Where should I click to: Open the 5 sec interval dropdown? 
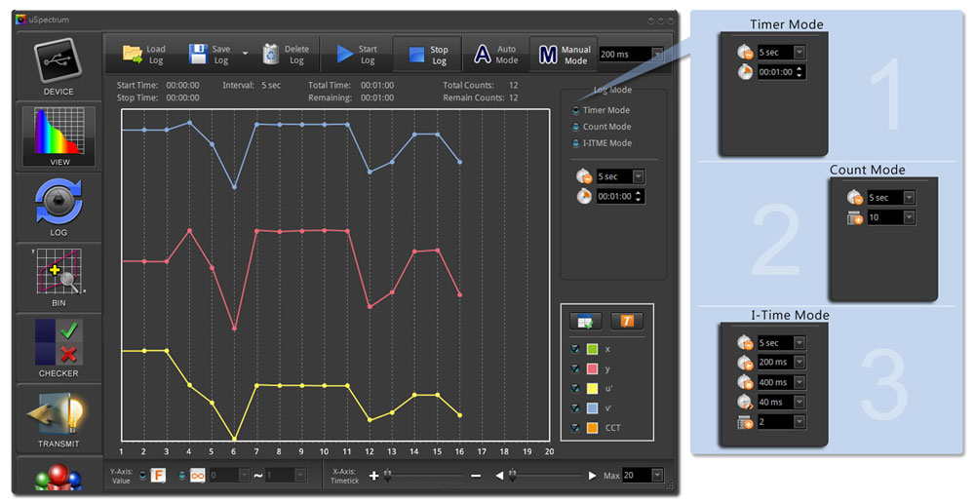click(638, 176)
